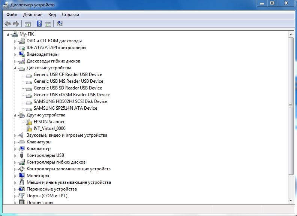Collapse the Другие устройства node
This screenshot has height=216, width=297.
[x=15, y=115]
